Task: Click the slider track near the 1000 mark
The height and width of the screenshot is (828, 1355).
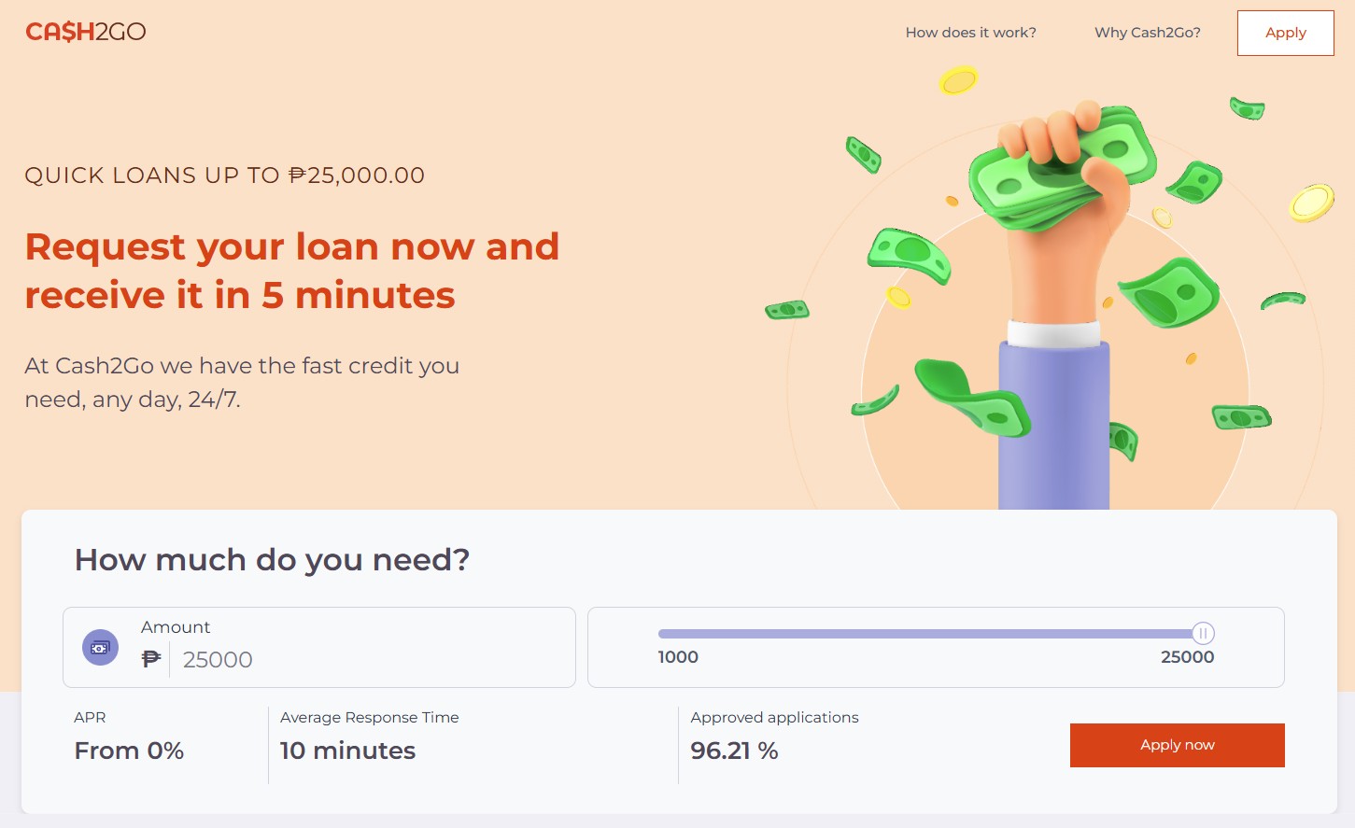Action: 672,633
